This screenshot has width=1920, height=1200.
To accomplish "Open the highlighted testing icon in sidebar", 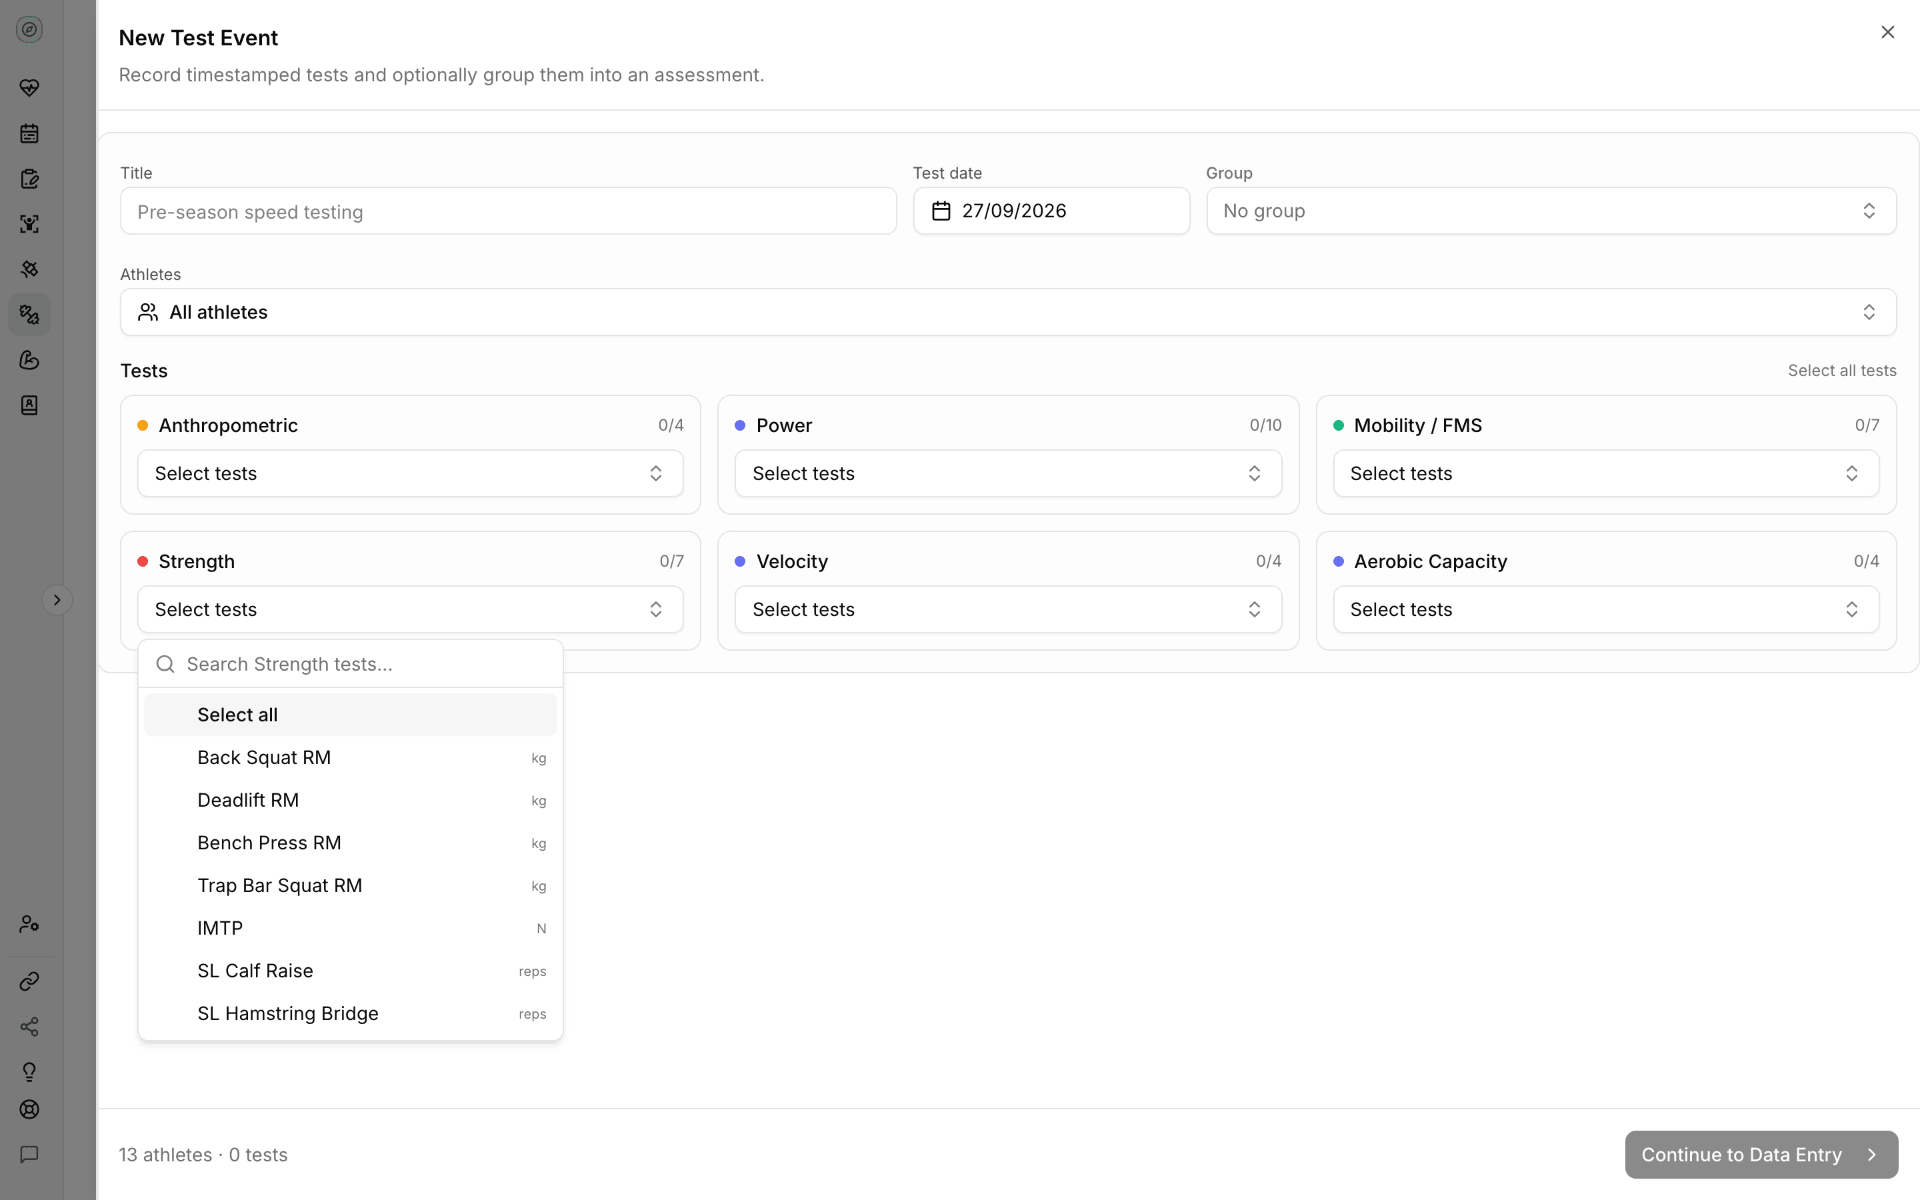I will coord(29,315).
